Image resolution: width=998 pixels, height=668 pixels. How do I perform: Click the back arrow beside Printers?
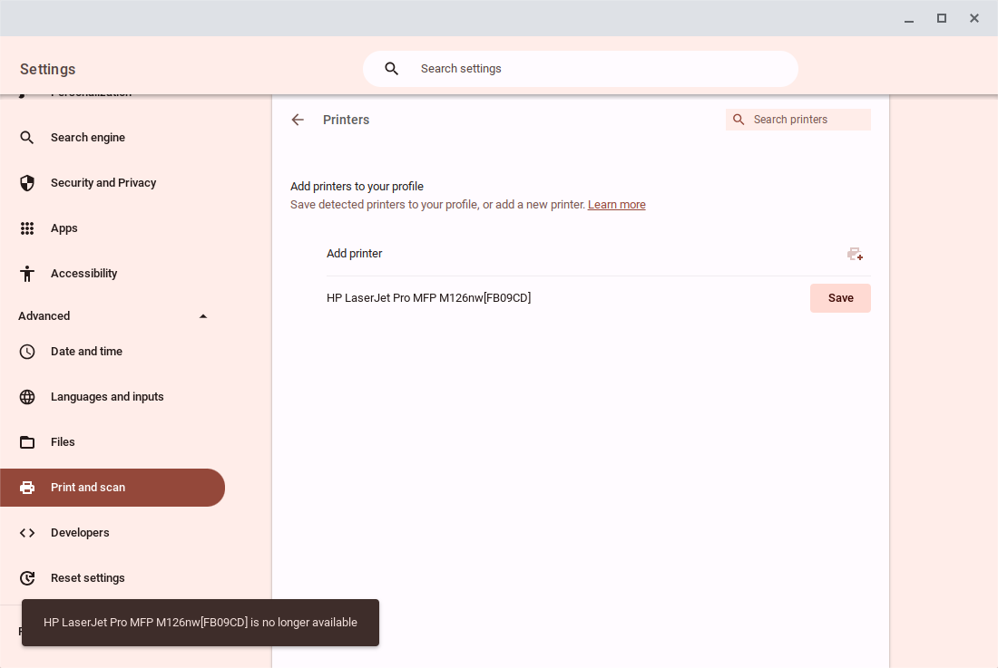pos(298,120)
